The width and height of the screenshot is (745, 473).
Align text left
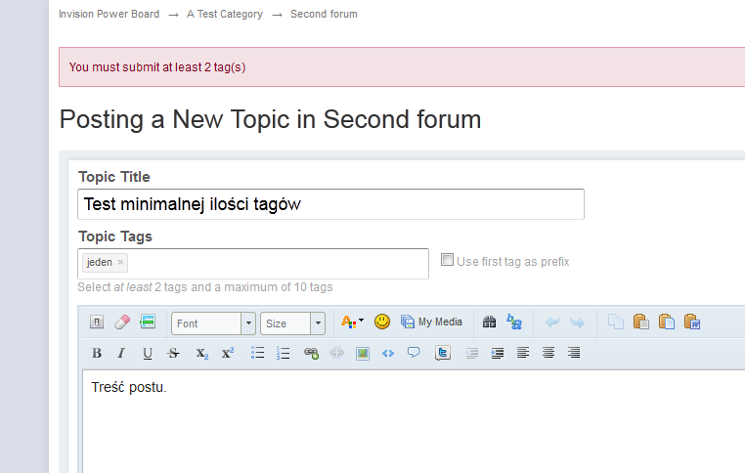click(523, 353)
